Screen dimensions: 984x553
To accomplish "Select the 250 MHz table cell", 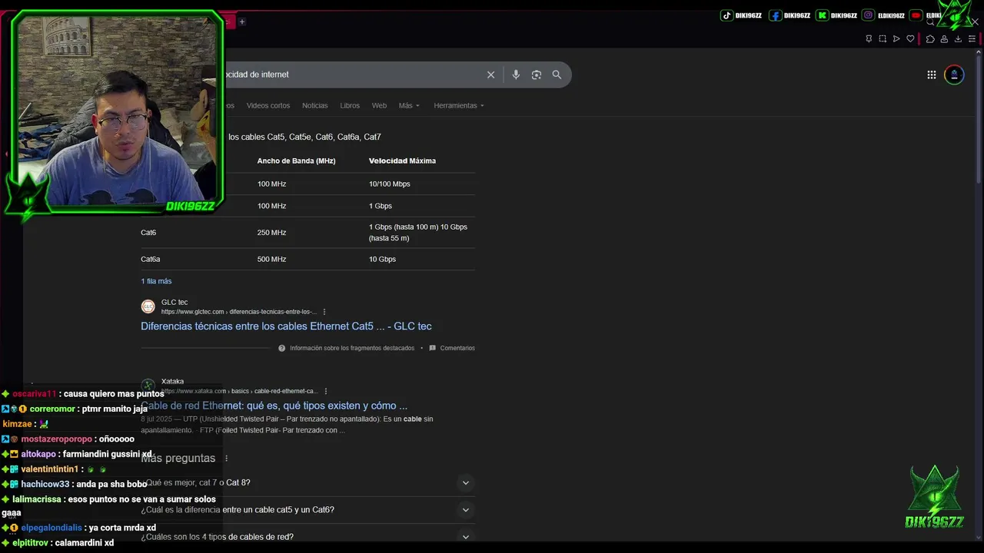I will (271, 233).
